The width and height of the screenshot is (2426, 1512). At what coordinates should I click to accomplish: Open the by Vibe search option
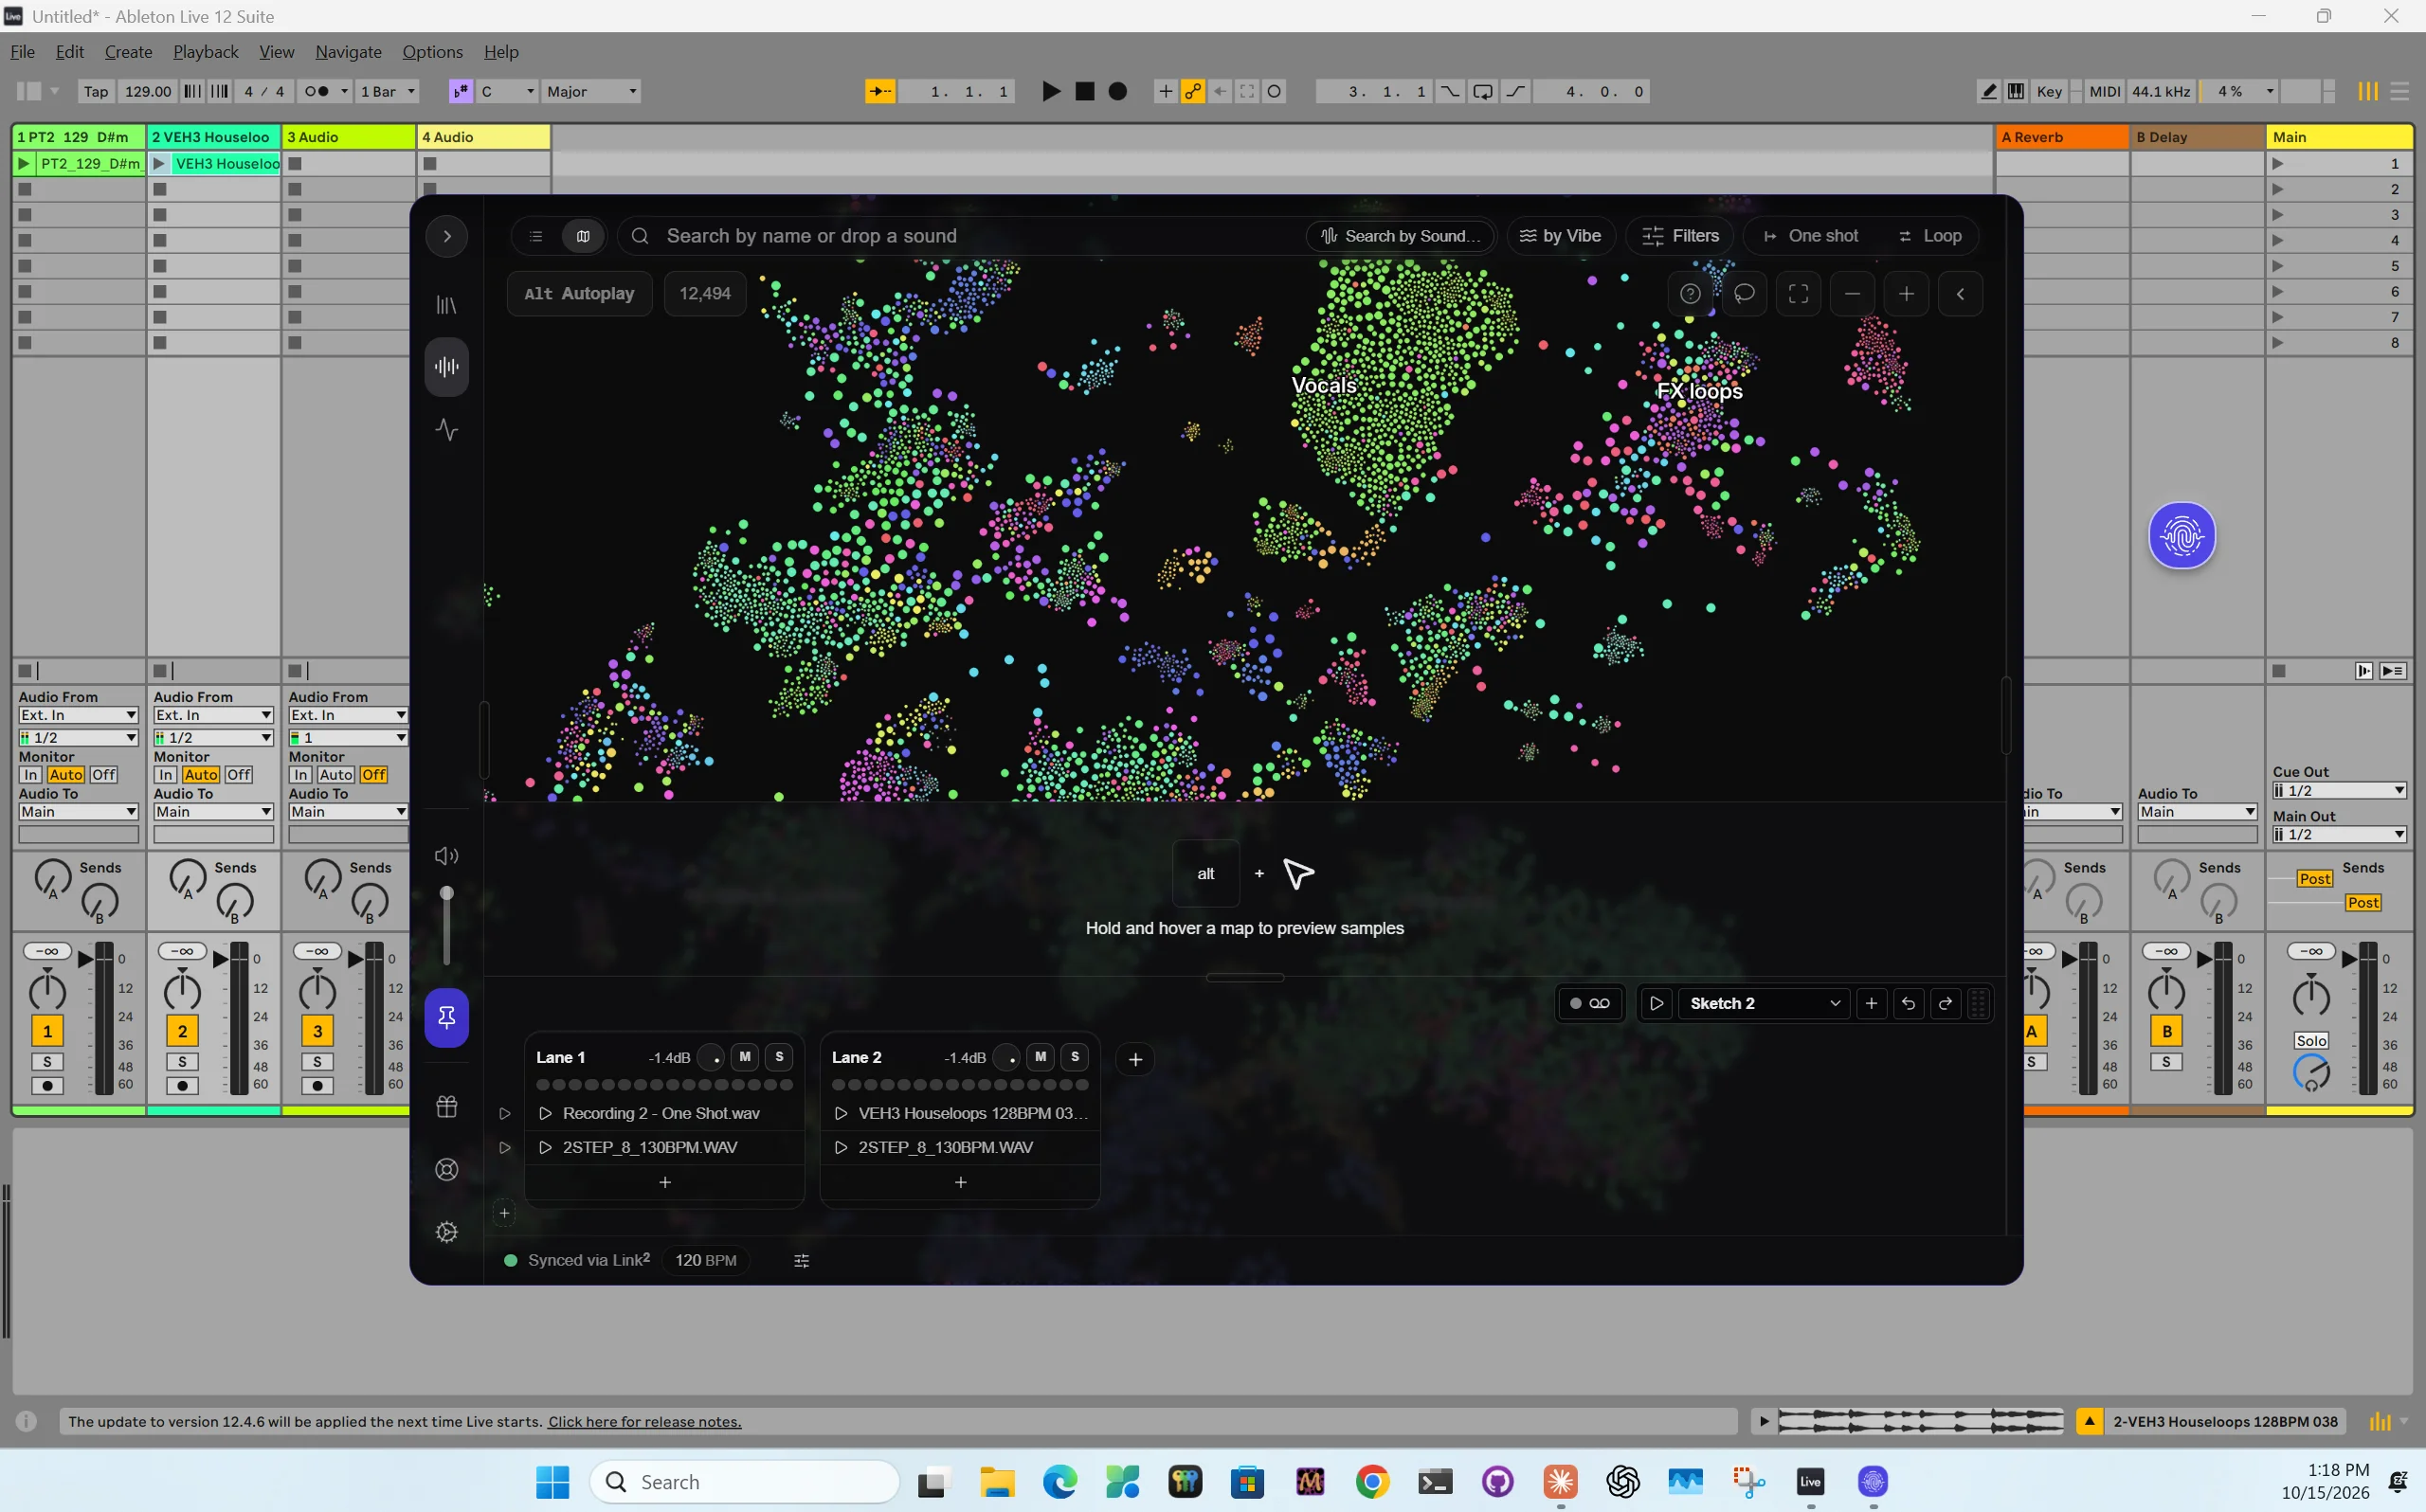pyautogui.click(x=1560, y=236)
